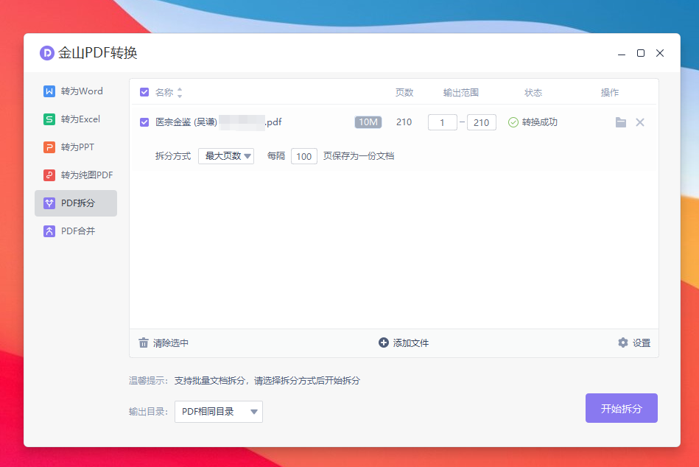Click the red 纯图PDF icon in sidebar
Screen dimensions: 699x467
(49, 175)
